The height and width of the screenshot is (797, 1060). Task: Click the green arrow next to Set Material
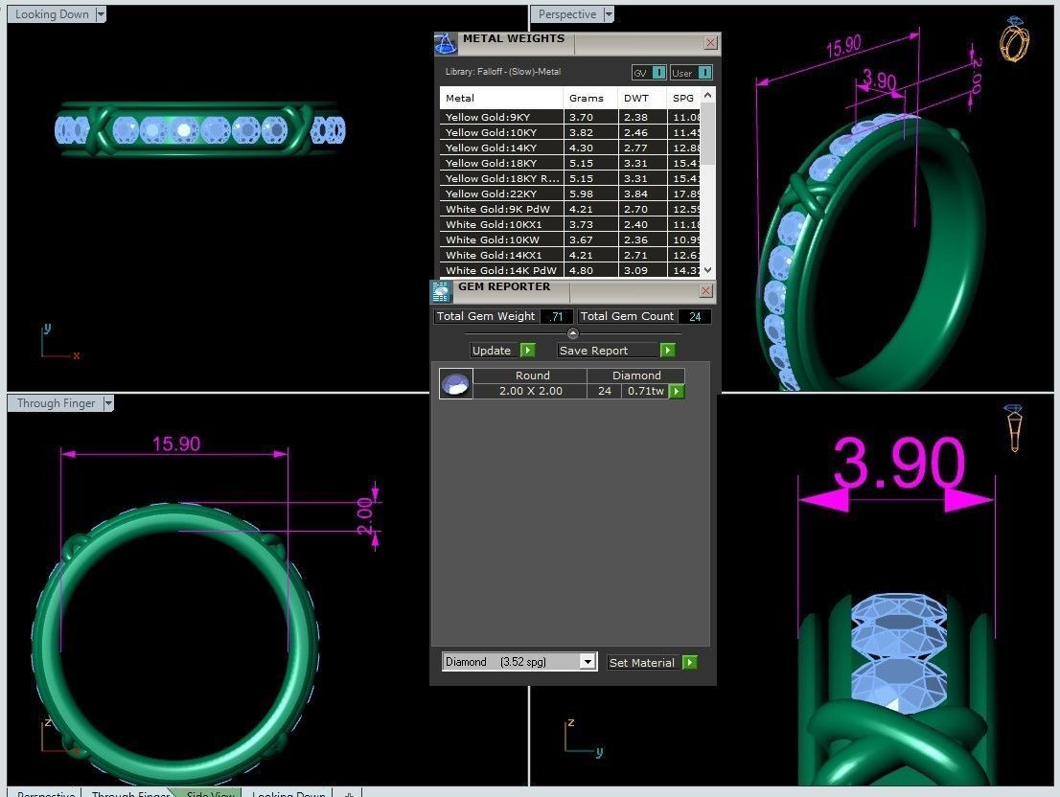[689, 663]
